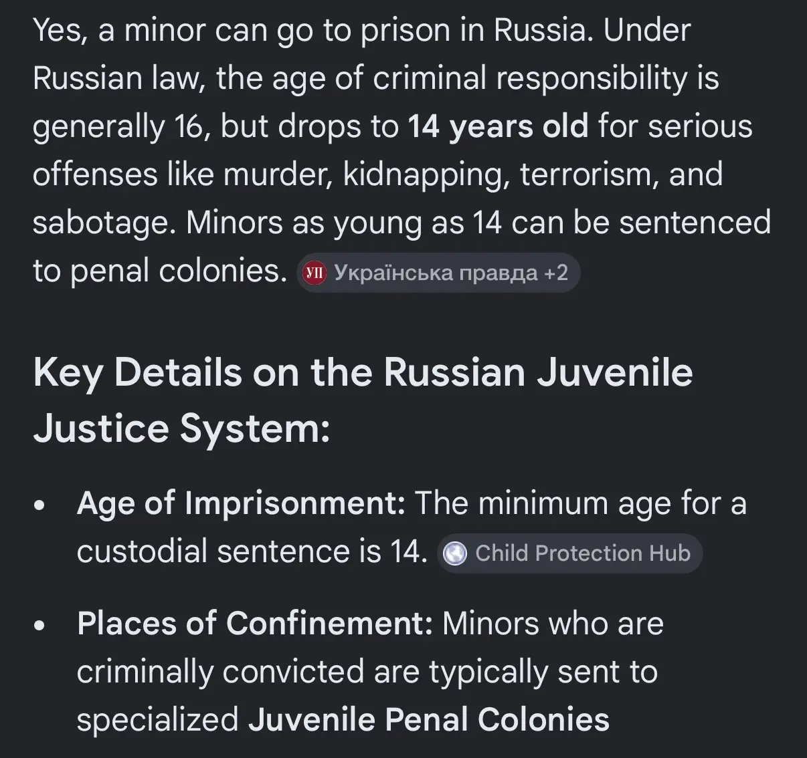Click the globe icon beside Child Protection Hub
Image resolution: width=807 pixels, height=758 pixels.
point(456,553)
